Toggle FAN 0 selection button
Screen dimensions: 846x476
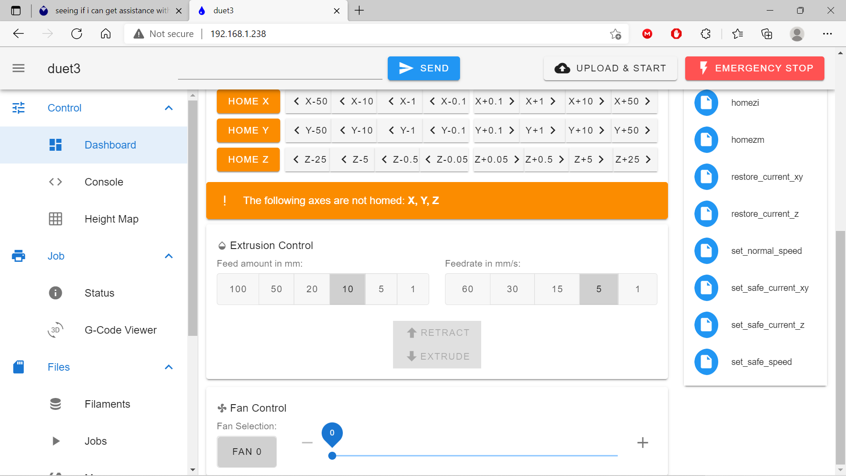(248, 452)
